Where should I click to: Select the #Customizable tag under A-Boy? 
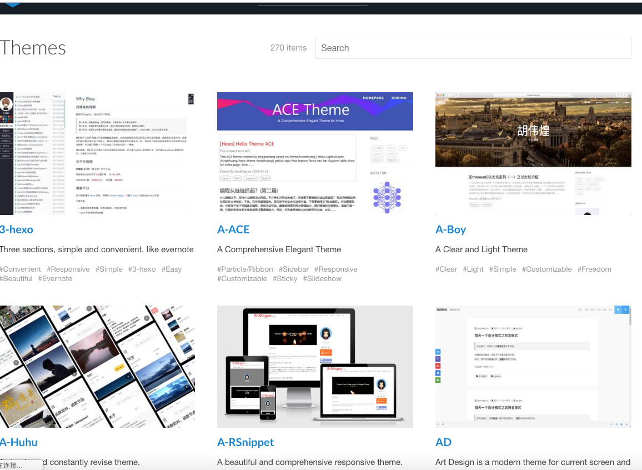(546, 269)
